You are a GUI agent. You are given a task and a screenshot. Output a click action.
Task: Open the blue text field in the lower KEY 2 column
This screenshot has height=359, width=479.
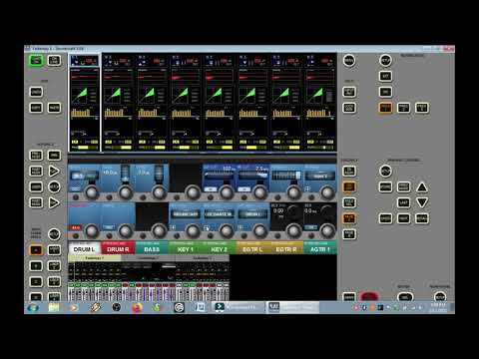(x=219, y=214)
